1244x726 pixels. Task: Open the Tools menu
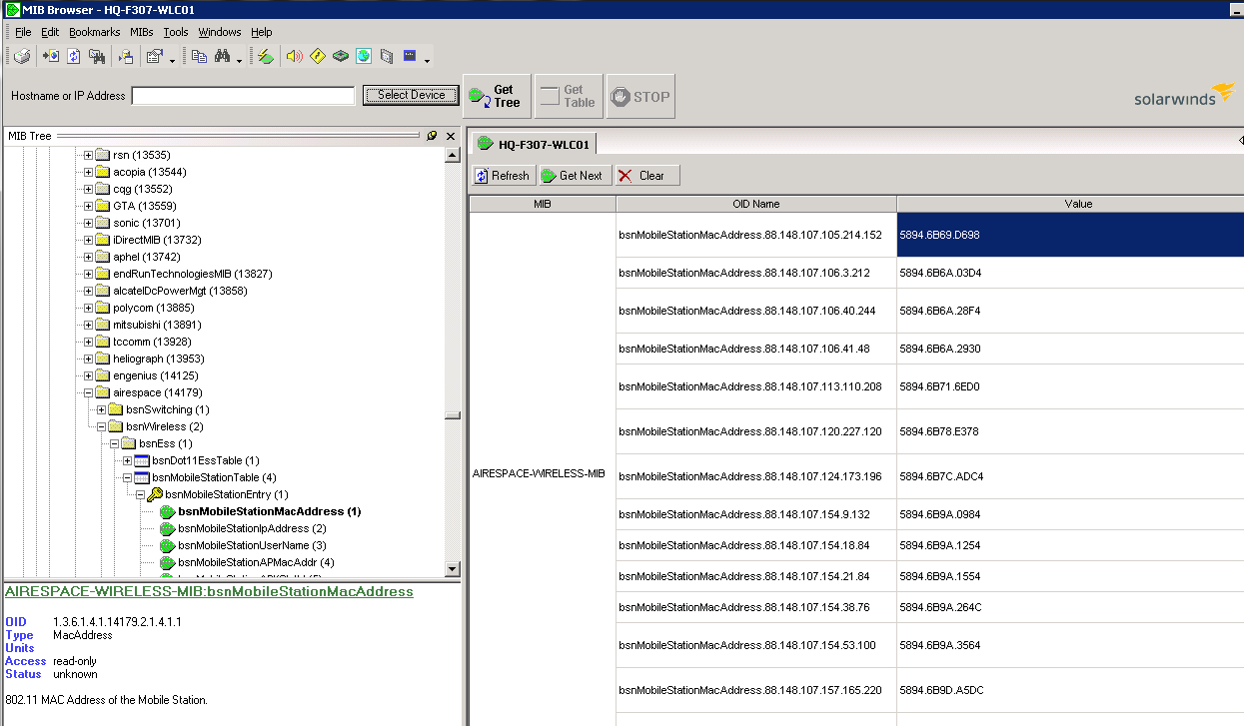tap(176, 32)
